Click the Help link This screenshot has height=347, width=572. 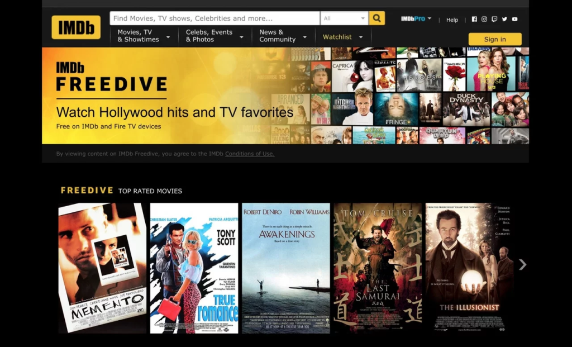(x=452, y=20)
